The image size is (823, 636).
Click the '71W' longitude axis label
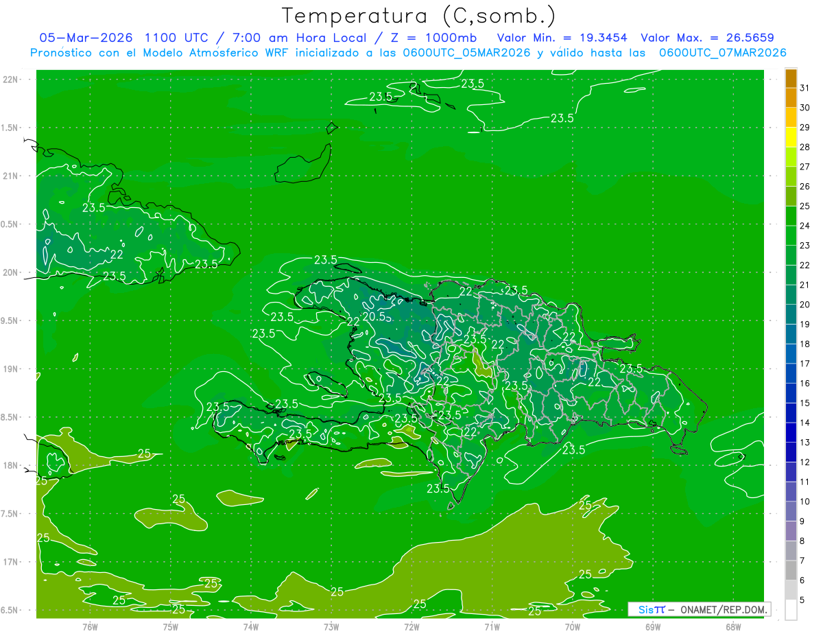492,626
